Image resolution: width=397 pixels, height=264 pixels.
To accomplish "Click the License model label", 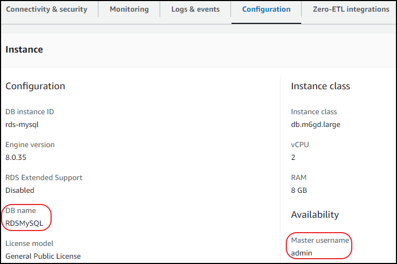I will [29, 244].
